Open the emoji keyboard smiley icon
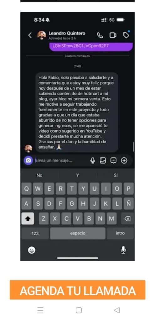Screen dimensions: 154x321 [x=32, y=250]
